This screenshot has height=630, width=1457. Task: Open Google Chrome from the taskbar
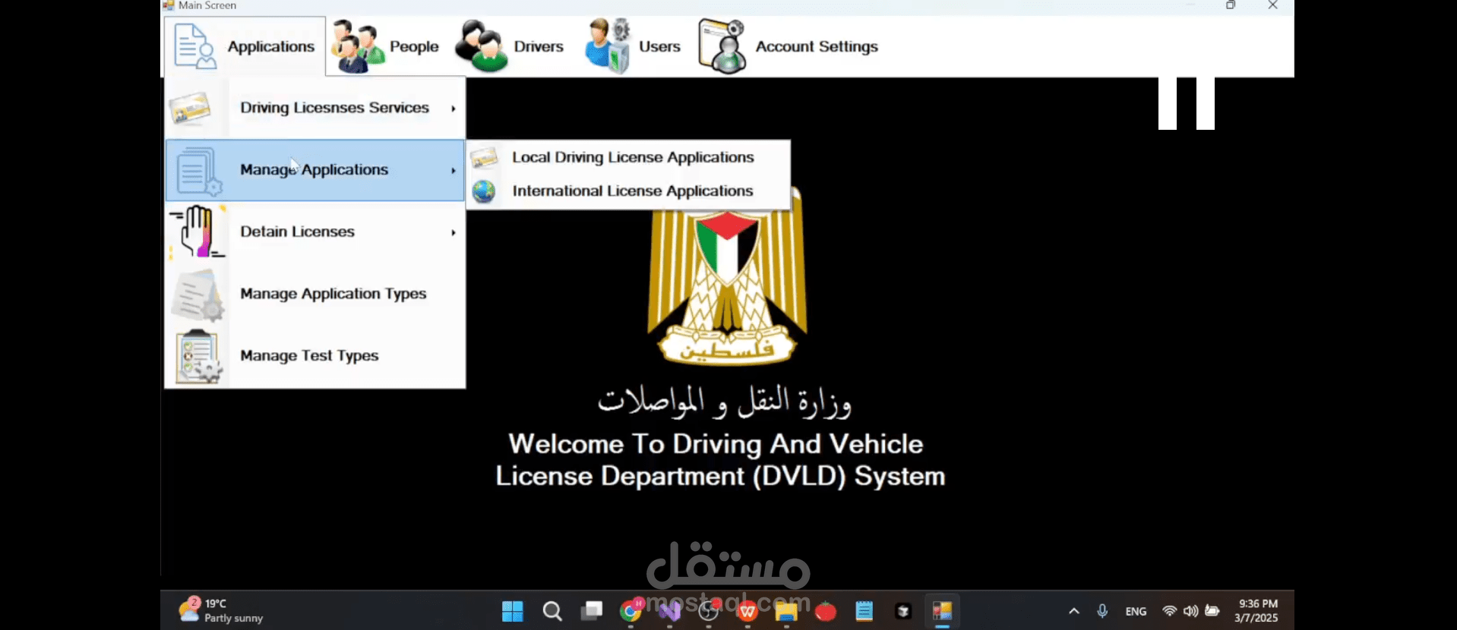631,610
